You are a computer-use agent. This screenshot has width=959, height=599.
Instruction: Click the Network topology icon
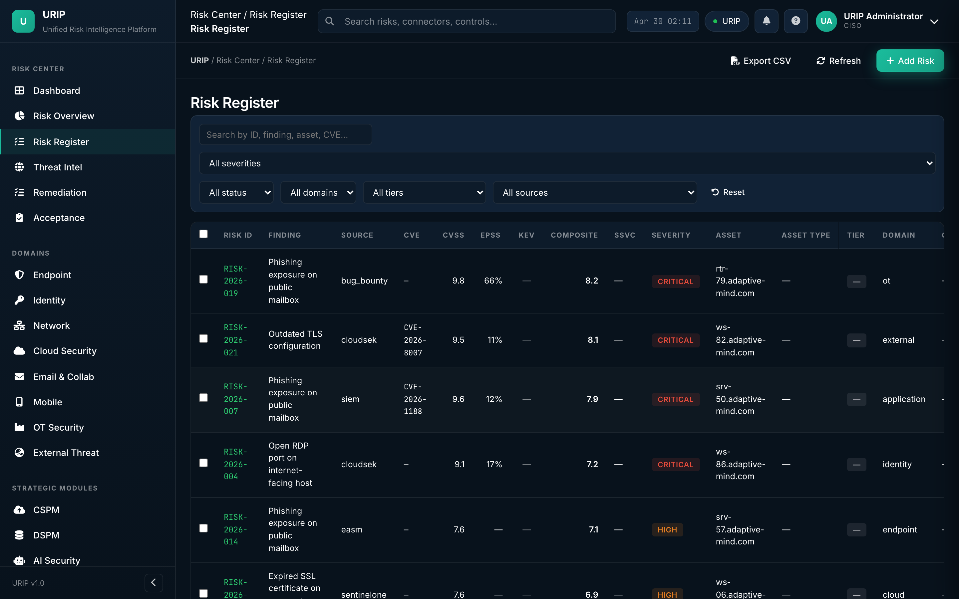pyautogui.click(x=19, y=326)
